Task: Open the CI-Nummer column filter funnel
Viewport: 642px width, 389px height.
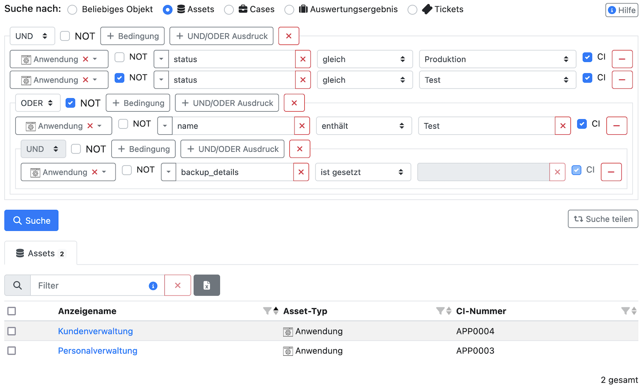Action: tap(625, 311)
